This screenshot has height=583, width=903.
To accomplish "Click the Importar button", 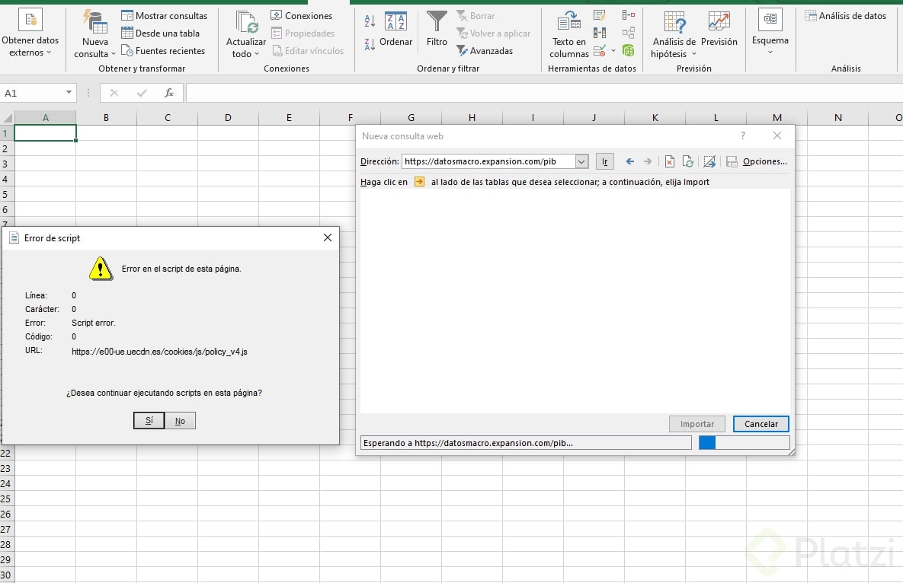I will point(696,424).
